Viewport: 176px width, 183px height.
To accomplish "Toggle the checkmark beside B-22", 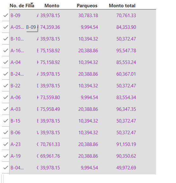I will click(x=6, y=86).
